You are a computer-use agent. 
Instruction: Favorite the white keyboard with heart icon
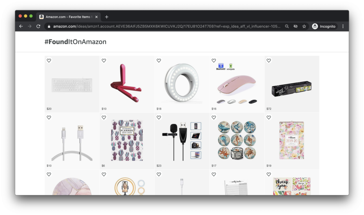49,61
